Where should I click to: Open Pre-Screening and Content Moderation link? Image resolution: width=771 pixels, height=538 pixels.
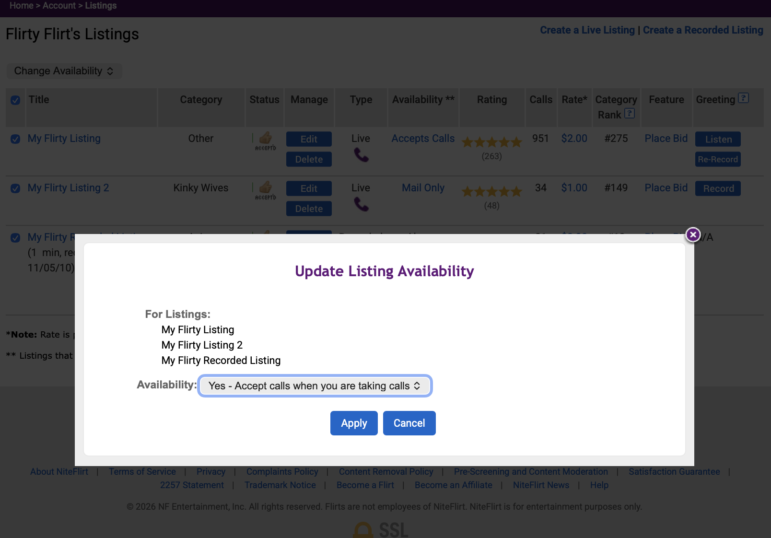tap(531, 472)
